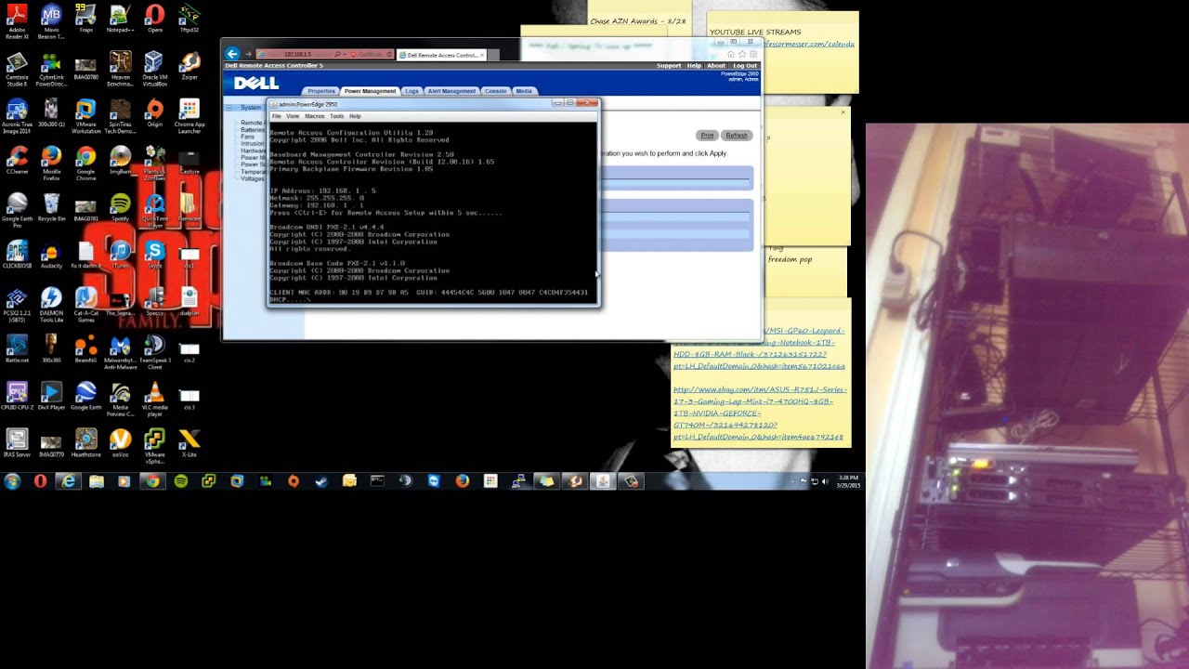The image size is (1189, 669).
Task: Open Adobe Reader XI desktop shortcut
Action: click(x=17, y=21)
